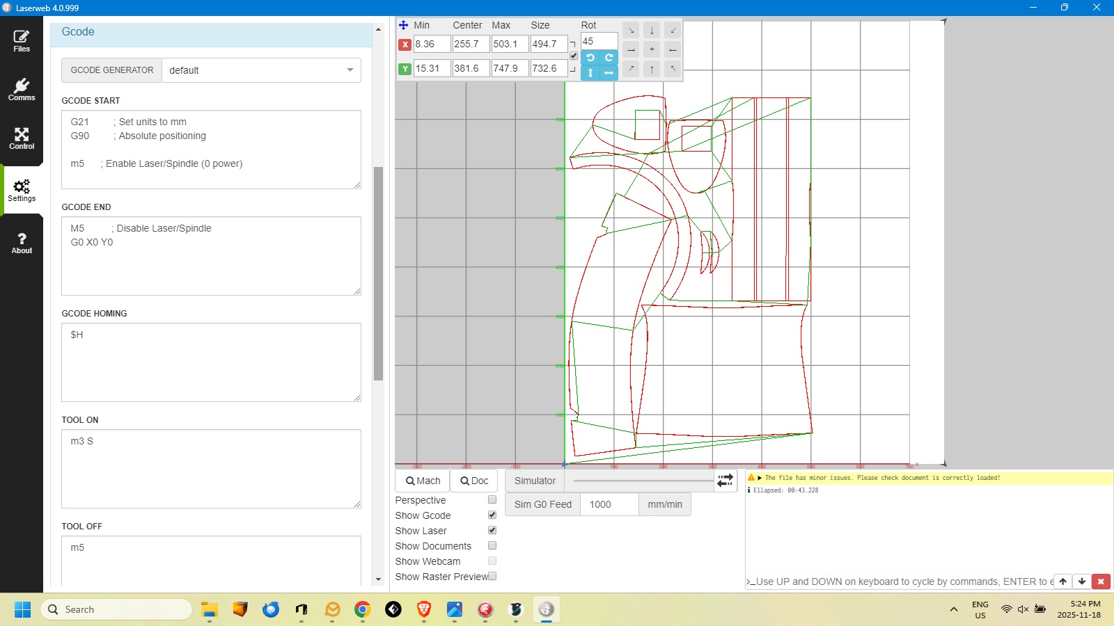Open the About section
The image size is (1114, 626).
point(22,243)
